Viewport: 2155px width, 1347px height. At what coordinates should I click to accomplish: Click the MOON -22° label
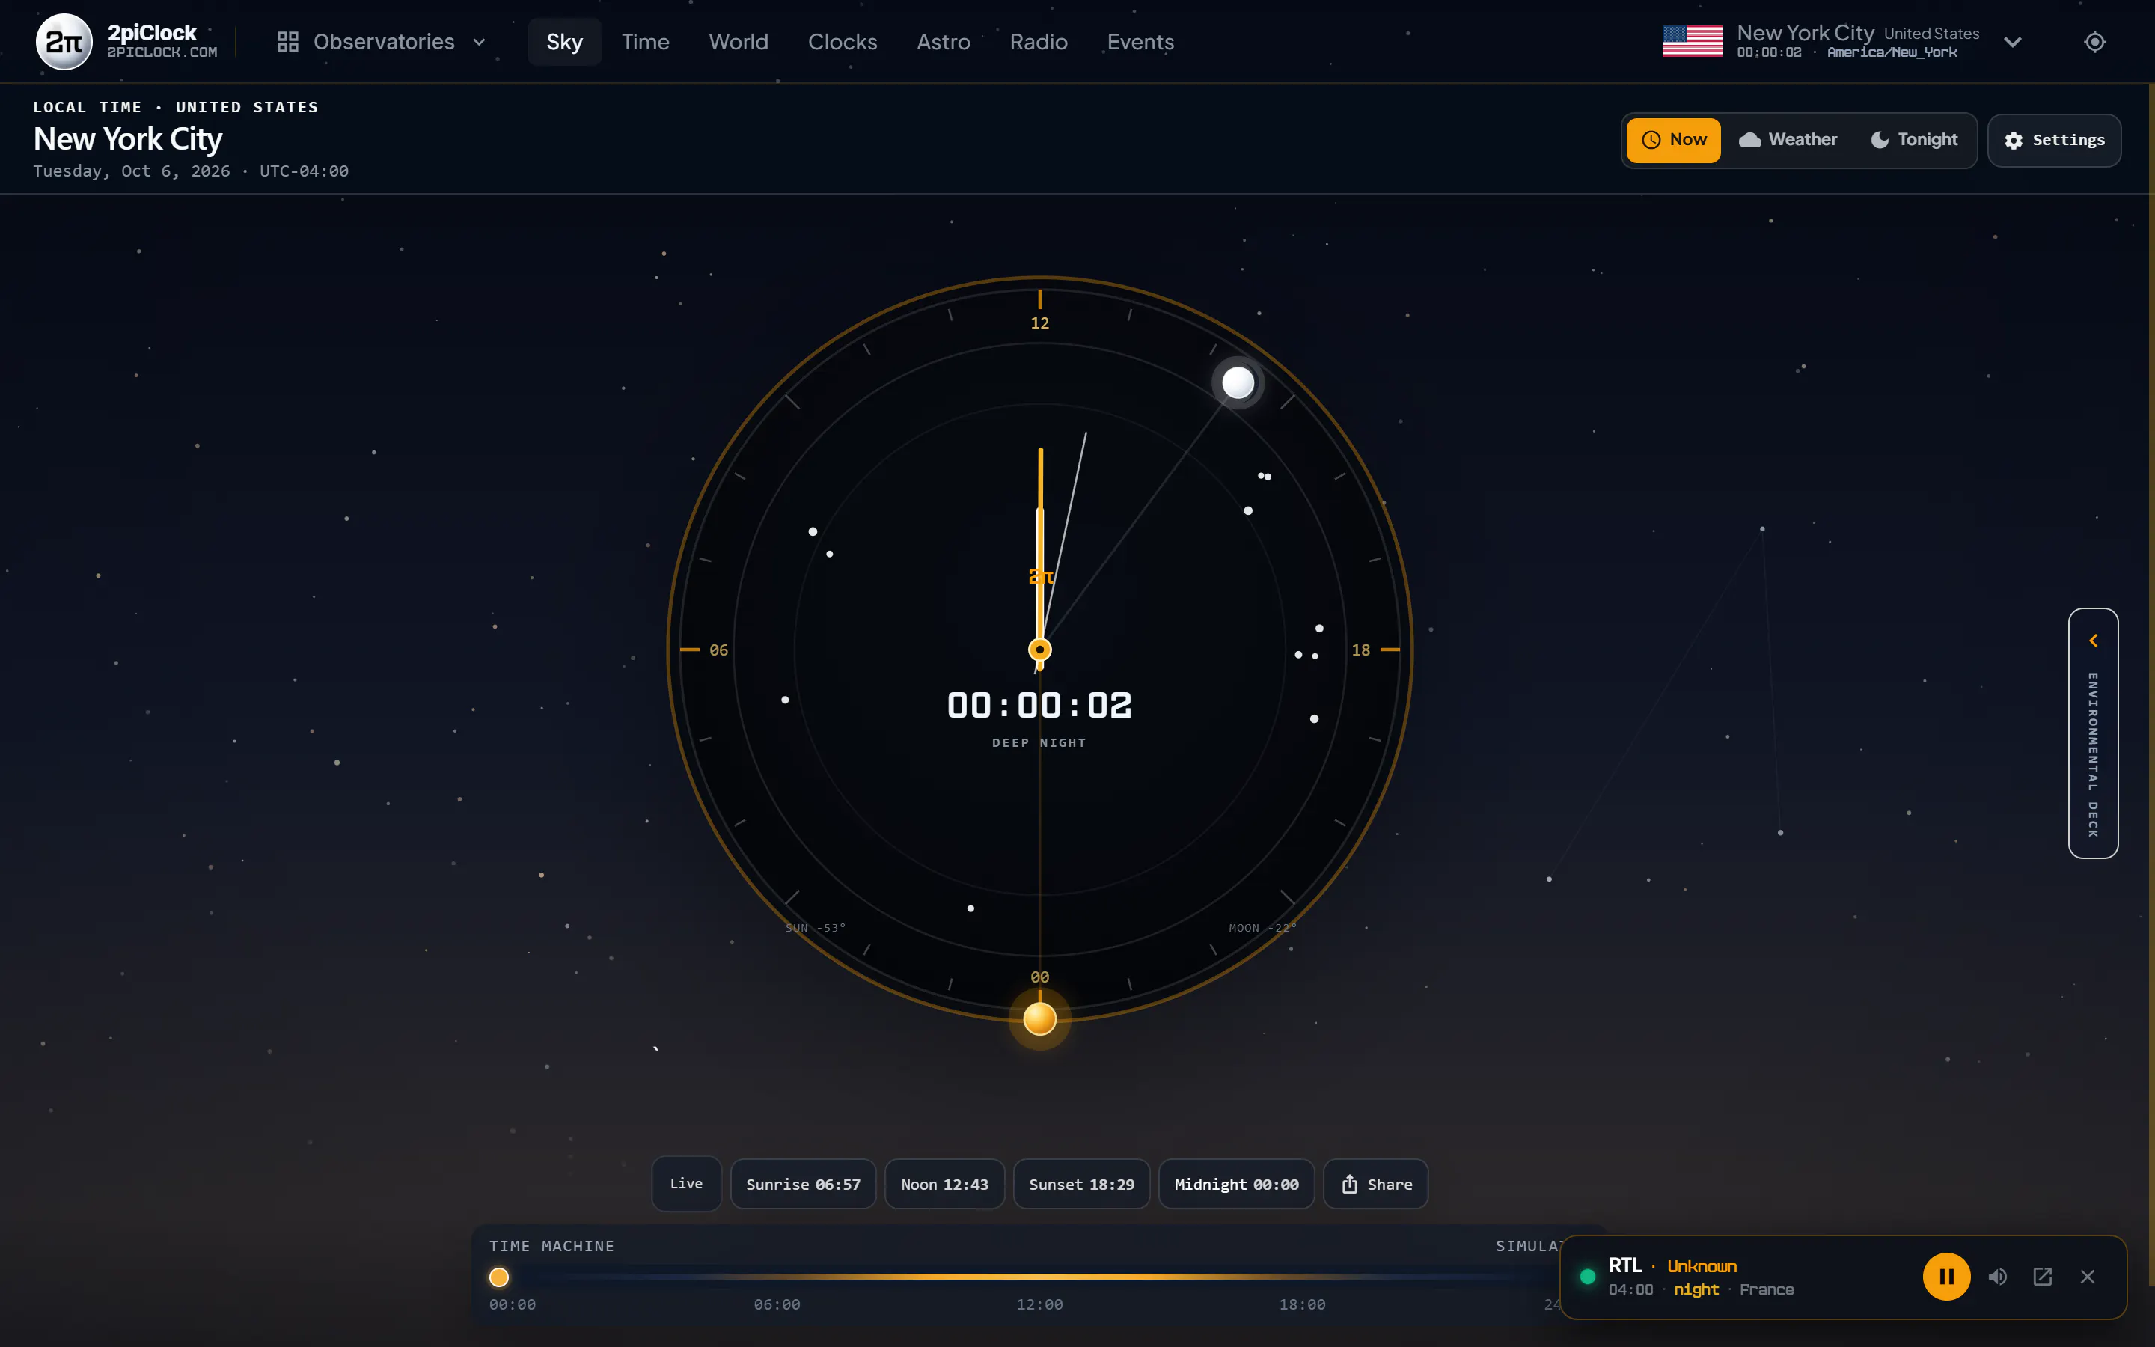1262,927
